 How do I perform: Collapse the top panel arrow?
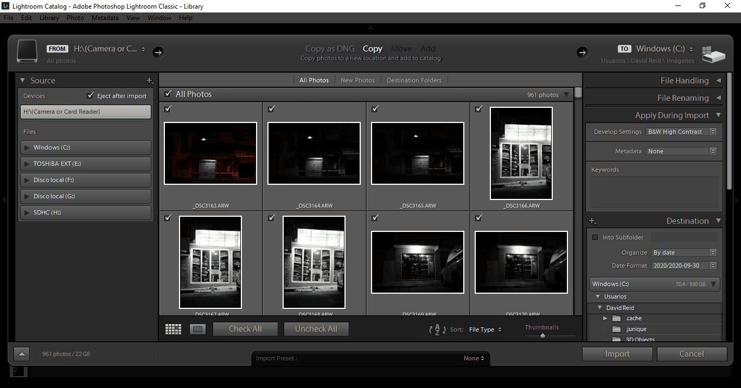click(x=370, y=28)
